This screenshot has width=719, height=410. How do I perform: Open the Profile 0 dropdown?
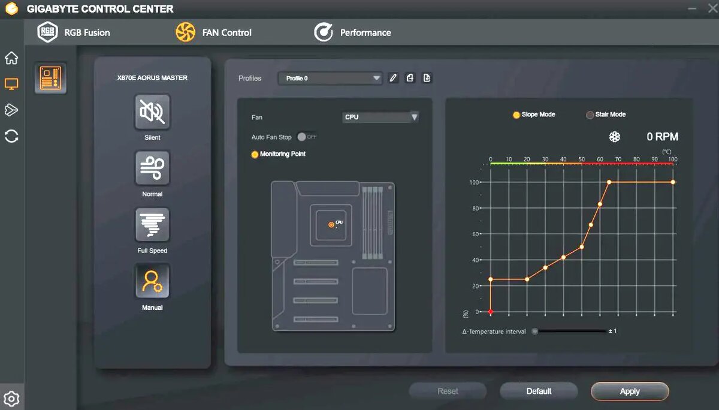[x=330, y=79]
